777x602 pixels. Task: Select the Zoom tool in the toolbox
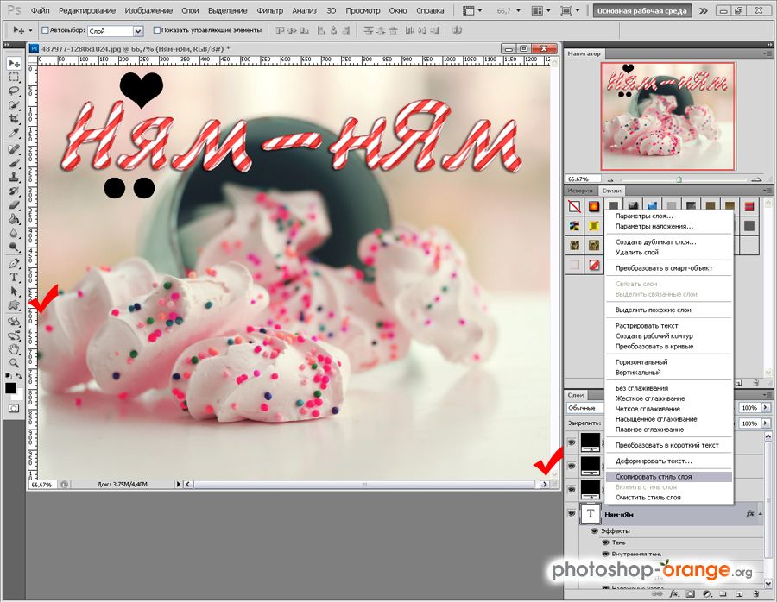pos(14,363)
